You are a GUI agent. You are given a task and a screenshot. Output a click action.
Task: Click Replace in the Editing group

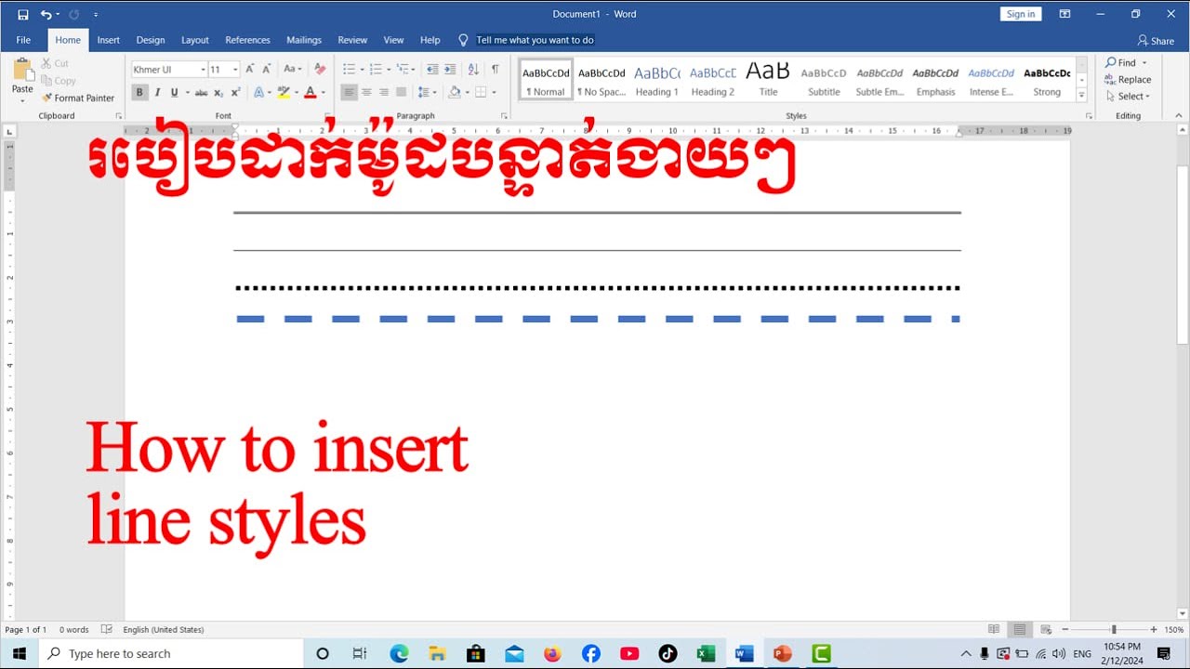(1128, 80)
